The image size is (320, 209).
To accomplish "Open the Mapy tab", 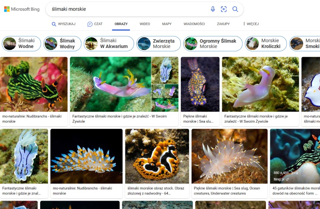I will [x=167, y=24].
